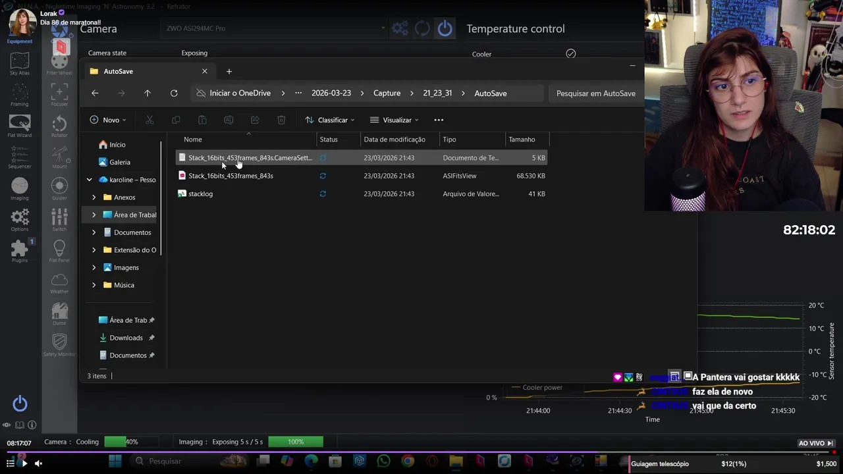
Task: Open the Classificar sort dropdown
Action: tap(329, 120)
